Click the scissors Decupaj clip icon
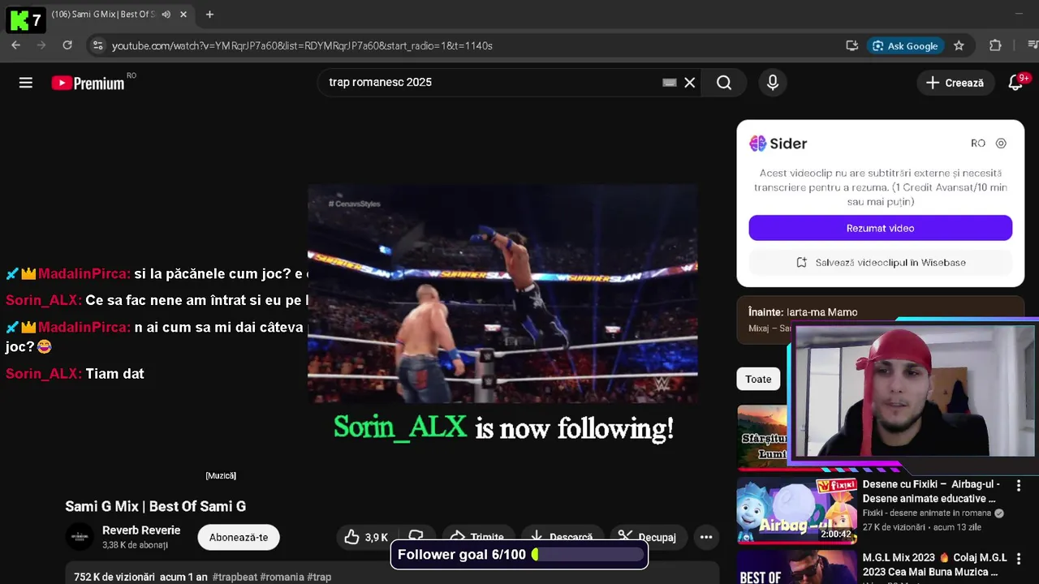The image size is (1039, 584). [x=625, y=537]
